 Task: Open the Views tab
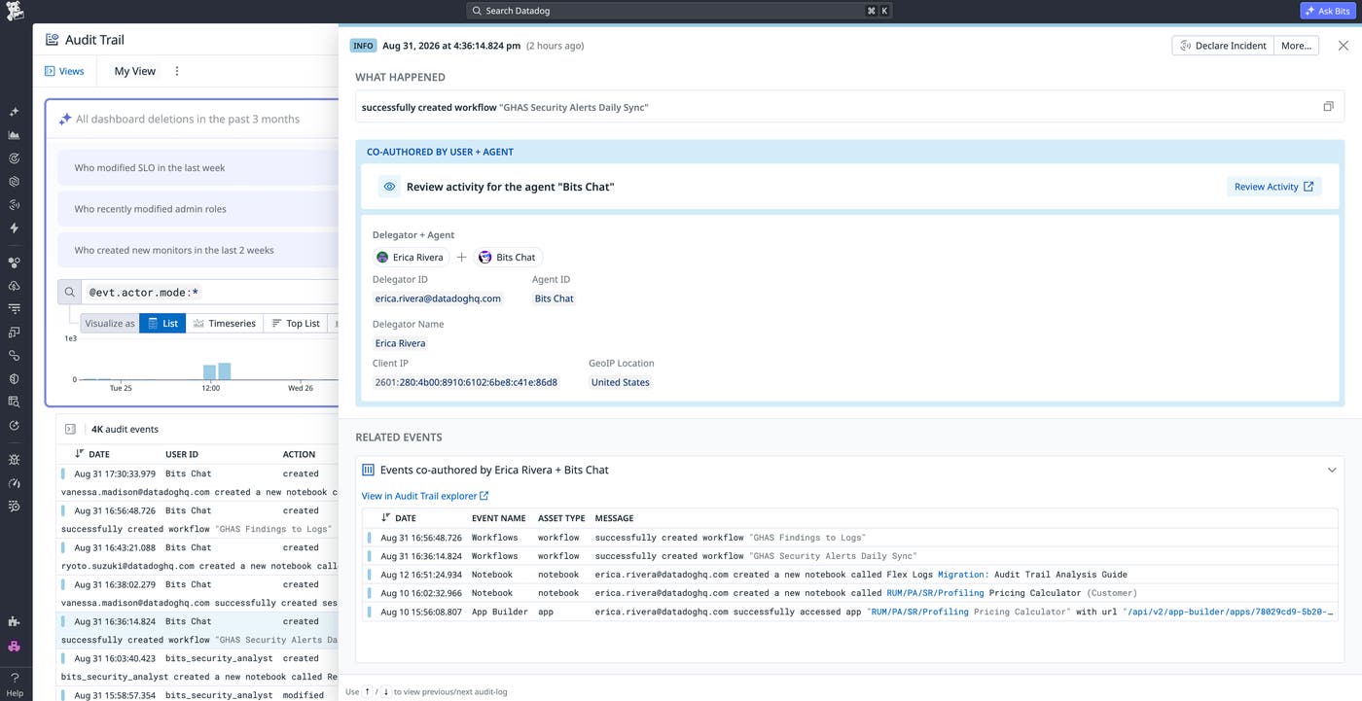(64, 71)
